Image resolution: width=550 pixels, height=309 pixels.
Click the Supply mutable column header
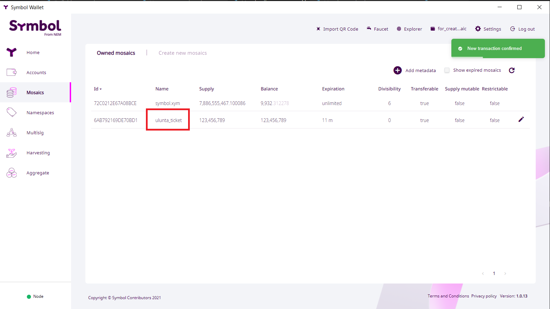pos(462,89)
